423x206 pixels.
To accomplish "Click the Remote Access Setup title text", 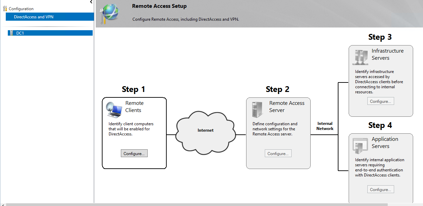I will (x=159, y=6).
